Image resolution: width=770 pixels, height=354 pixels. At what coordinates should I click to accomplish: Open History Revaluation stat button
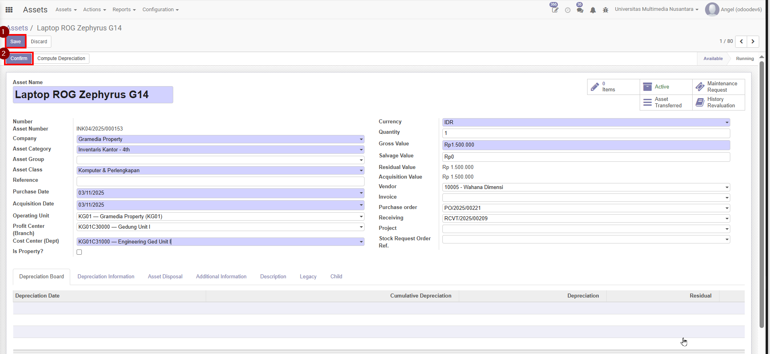[718, 103]
